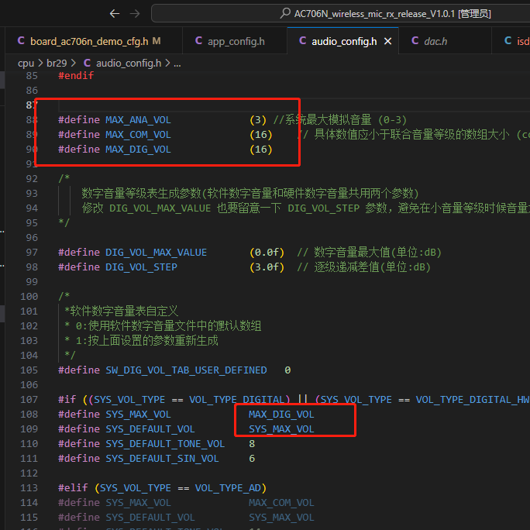This screenshot has height=530, width=530.
Task: Click the C file icon on app_config.h tab
Action: click(198, 41)
